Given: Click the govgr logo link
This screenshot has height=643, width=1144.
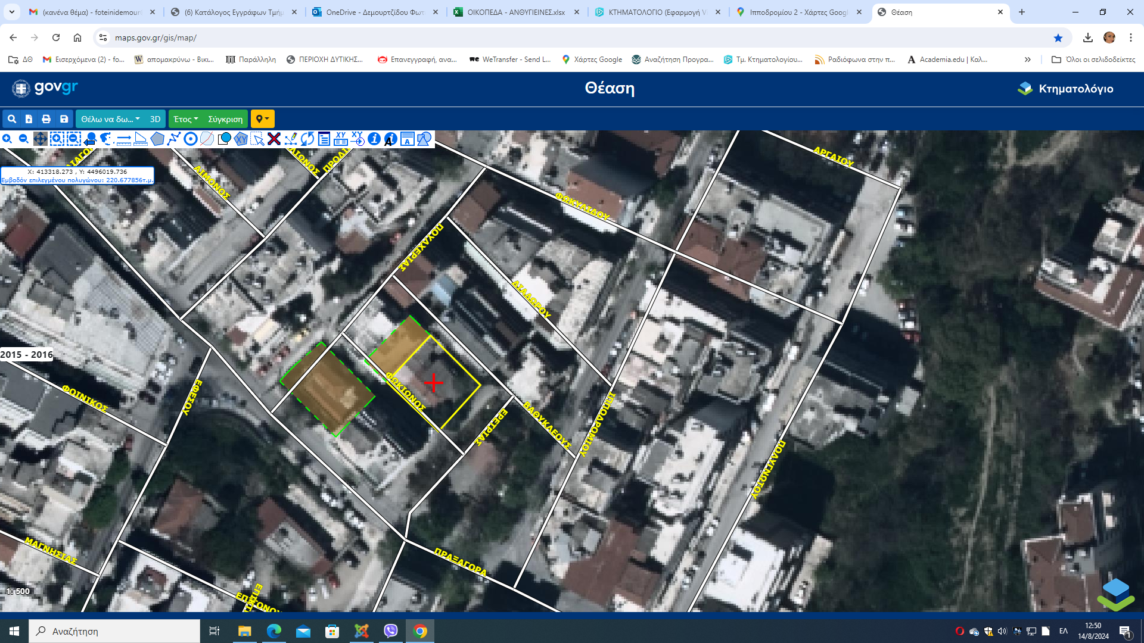Looking at the screenshot, I should pyautogui.click(x=45, y=88).
